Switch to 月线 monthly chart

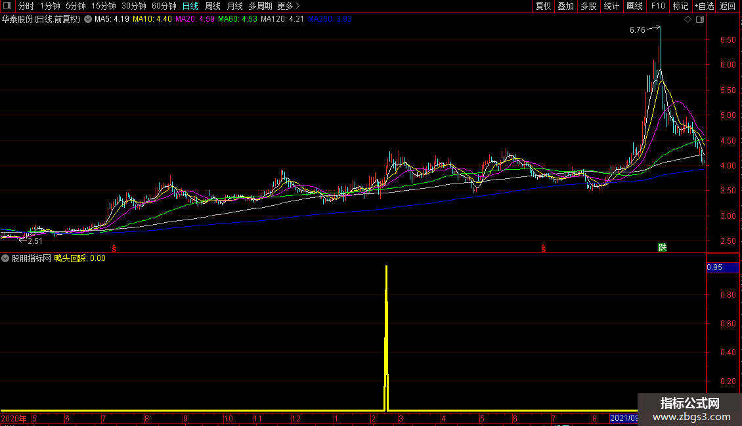[234, 6]
